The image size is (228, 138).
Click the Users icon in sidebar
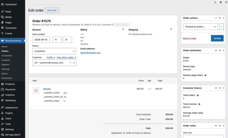point(2,118)
